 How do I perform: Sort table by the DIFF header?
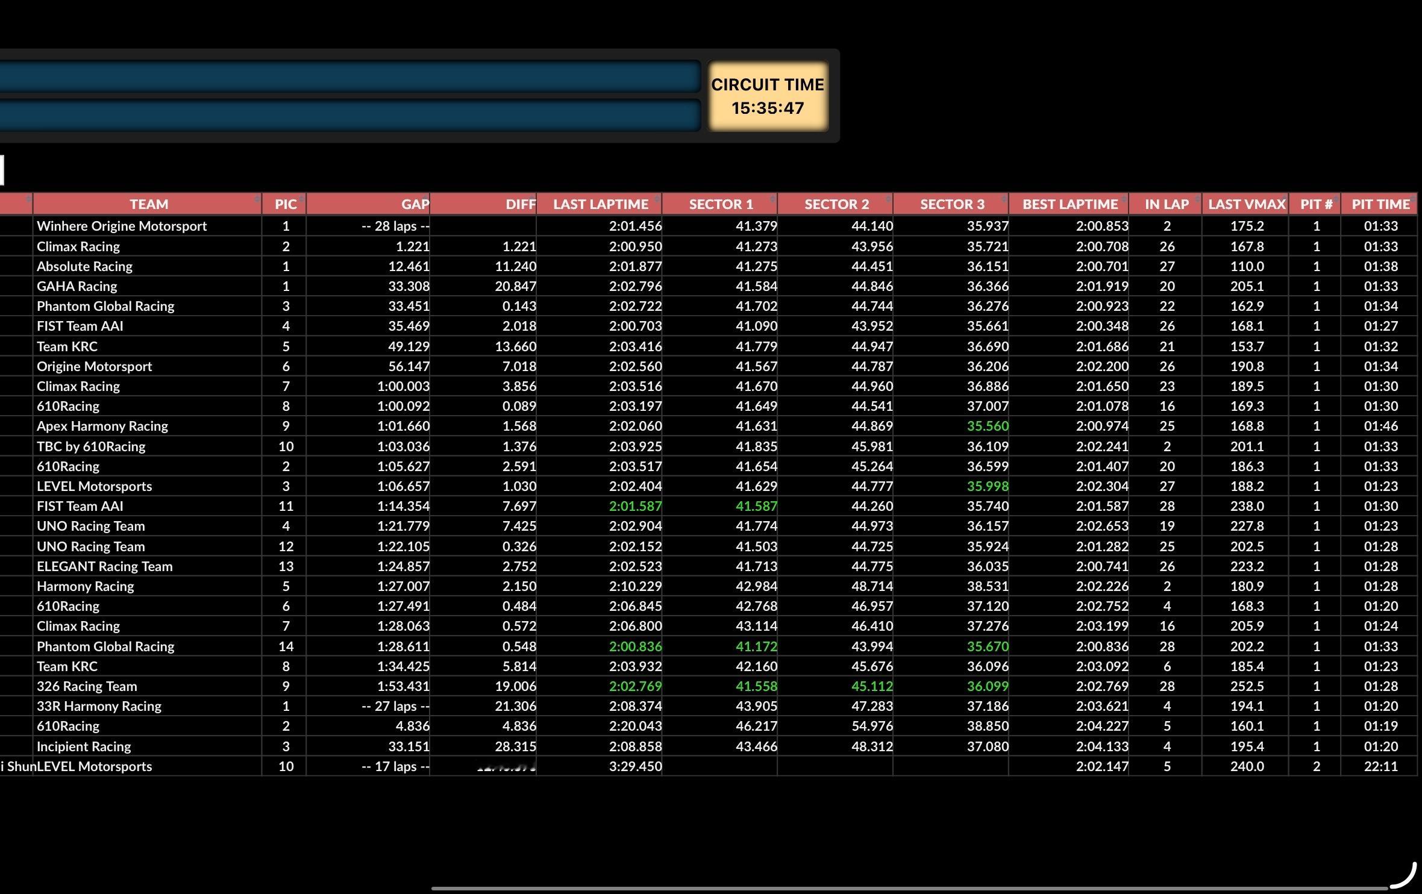(520, 204)
